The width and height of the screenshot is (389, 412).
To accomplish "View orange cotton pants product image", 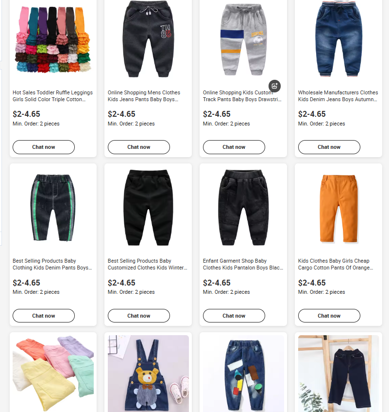I will 338,209.
